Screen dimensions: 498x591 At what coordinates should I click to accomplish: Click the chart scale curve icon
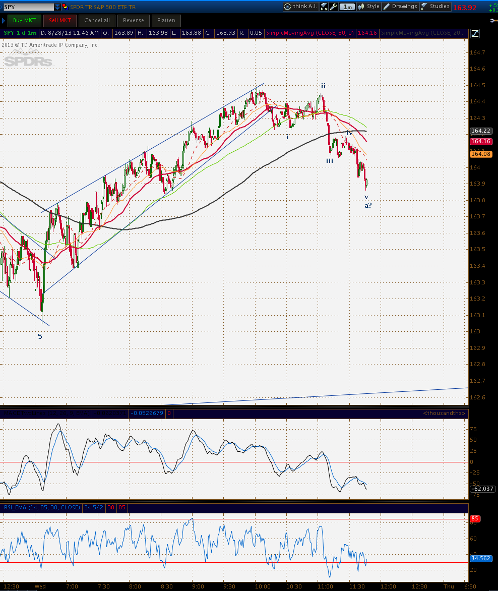[x=475, y=34]
